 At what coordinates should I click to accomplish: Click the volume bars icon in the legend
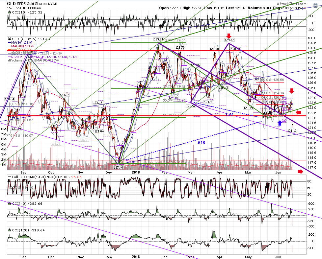pyautogui.click(x=9, y=60)
